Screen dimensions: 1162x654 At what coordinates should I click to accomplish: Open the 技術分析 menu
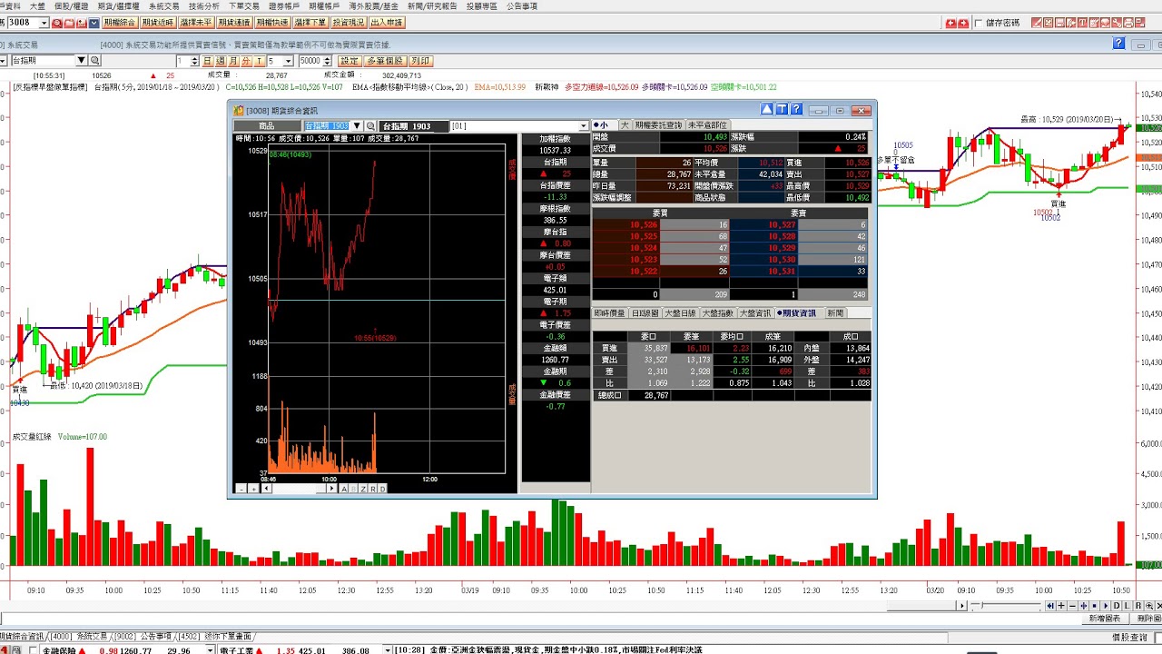coord(204,6)
